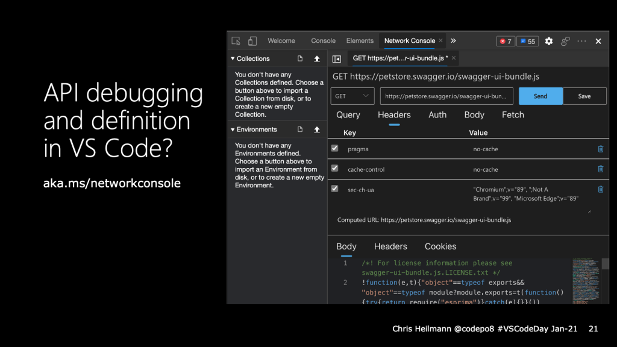Collapse the Collections section
Image resolution: width=617 pixels, height=347 pixels.
[x=233, y=58]
